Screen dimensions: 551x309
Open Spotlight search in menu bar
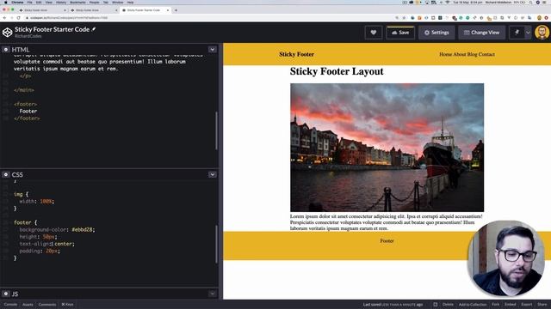[x=530, y=2]
